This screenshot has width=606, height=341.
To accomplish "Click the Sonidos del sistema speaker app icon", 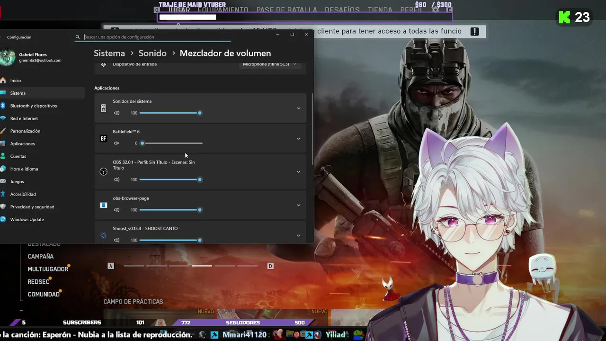I will 104,108.
